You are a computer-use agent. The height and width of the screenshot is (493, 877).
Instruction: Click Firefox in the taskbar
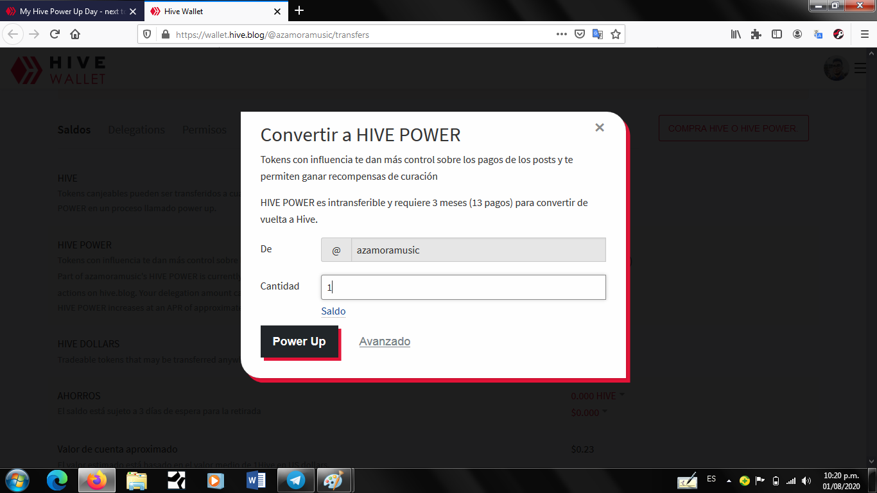(97, 480)
